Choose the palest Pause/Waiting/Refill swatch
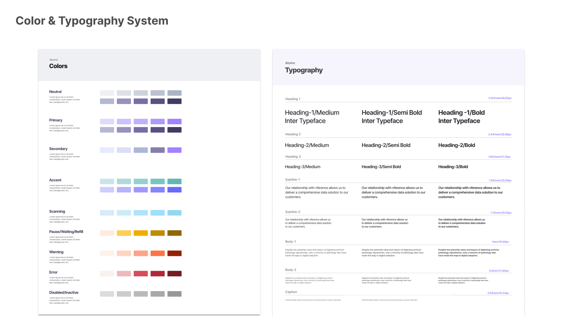Image resolution: width=563 pixels, height=316 pixels. [107, 233]
